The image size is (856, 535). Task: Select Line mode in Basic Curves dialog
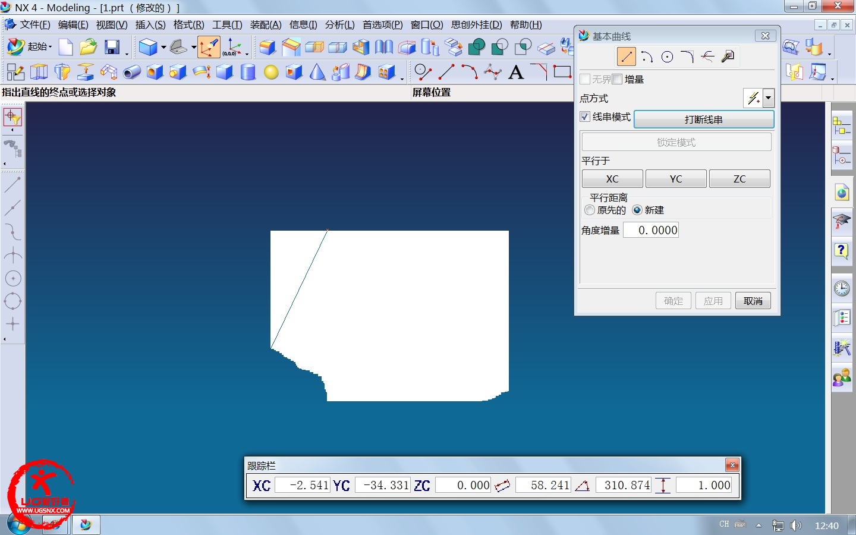click(626, 56)
